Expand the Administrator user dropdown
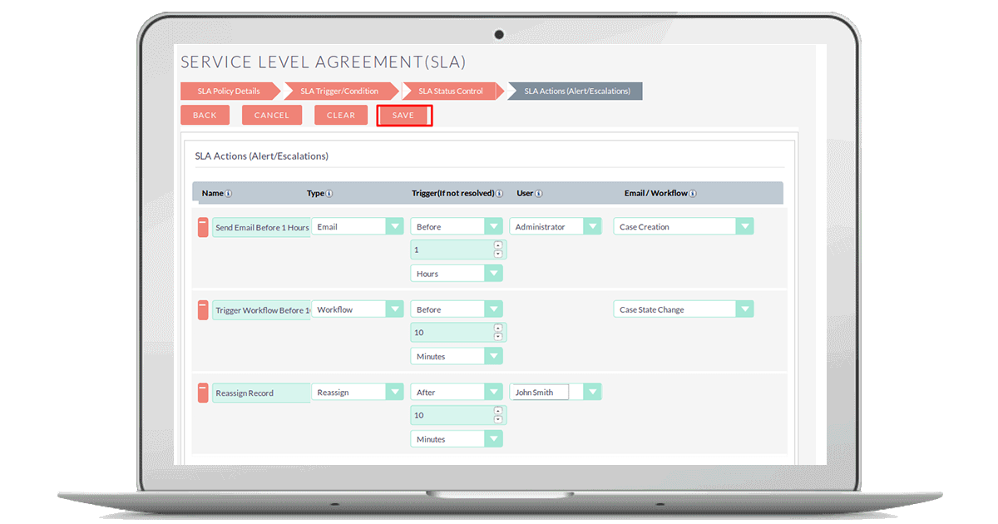998x524 pixels. 592,226
